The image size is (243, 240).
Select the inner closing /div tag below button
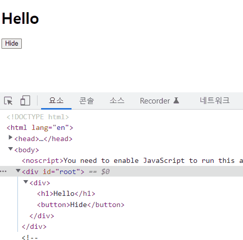pyautogui.click(x=42, y=216)
